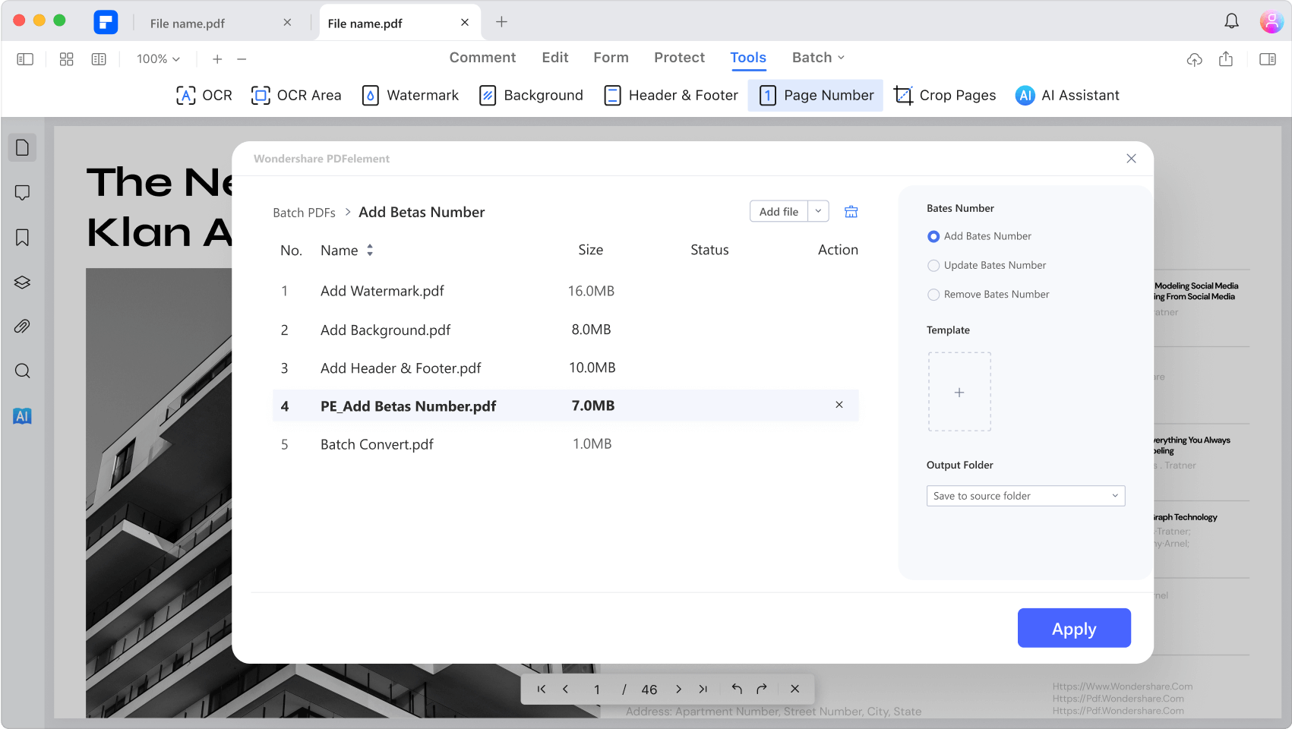
Task: Remove PE_Add Betas Number.pdf from list
Action: pos(839,405)
